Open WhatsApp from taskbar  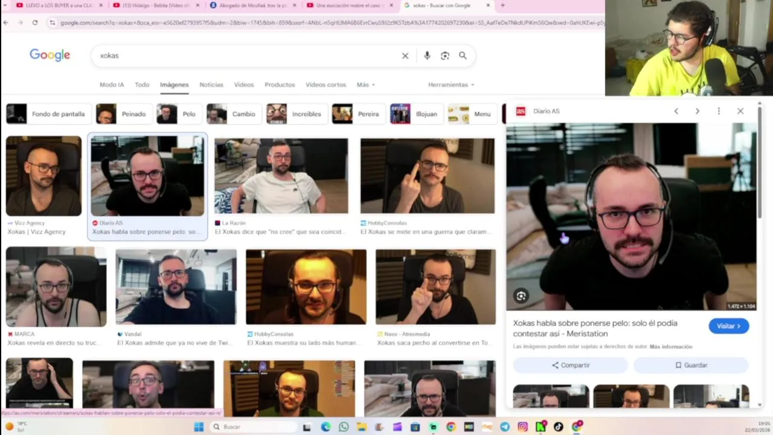[x=344, y=427]
